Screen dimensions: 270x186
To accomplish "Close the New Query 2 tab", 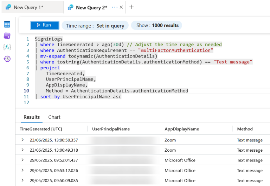I will pyautogui.click(x=121, y=7).
